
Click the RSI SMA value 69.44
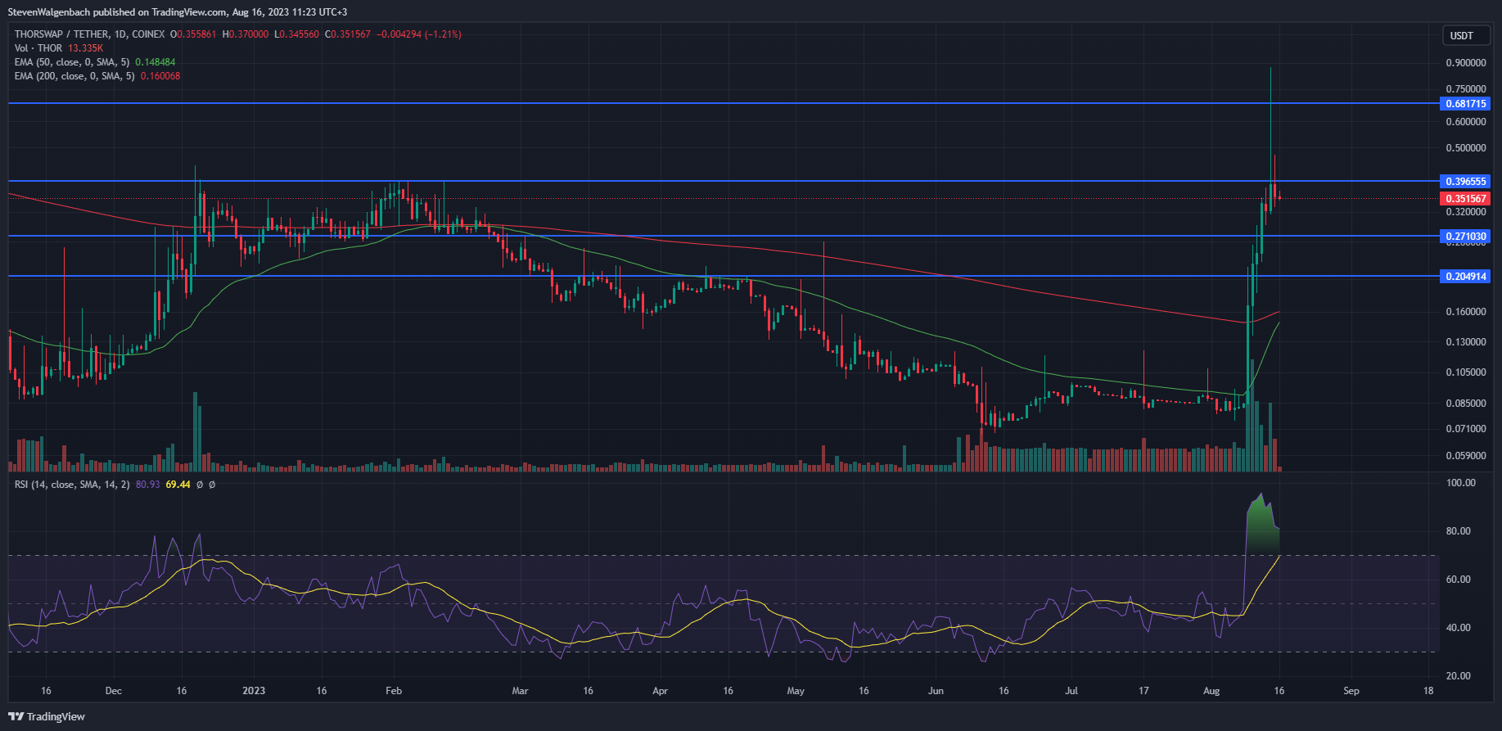178,485
